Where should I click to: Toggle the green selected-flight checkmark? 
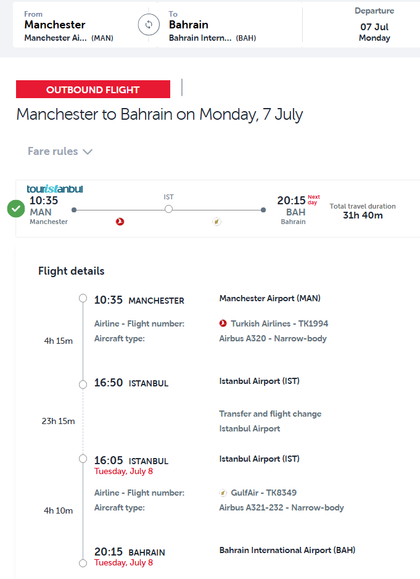16,209
